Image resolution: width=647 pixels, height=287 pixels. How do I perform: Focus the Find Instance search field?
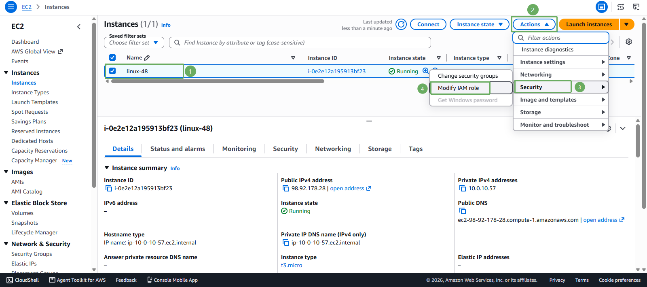click(300, 43)
